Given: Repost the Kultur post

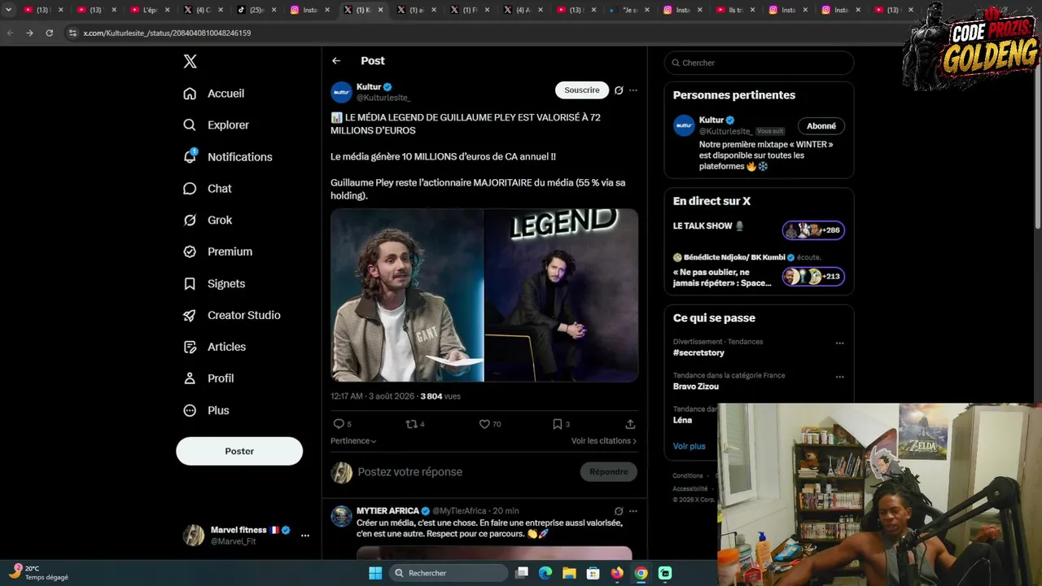Looking at the screenshot, I should click(411, 424).
